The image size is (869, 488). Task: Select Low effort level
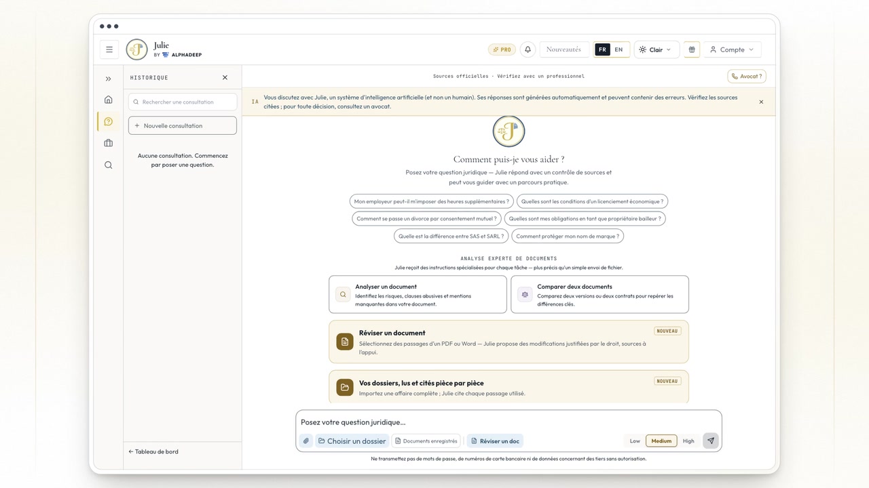click(635, 441)
